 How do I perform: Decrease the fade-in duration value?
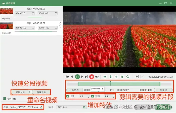coord(89,97)
